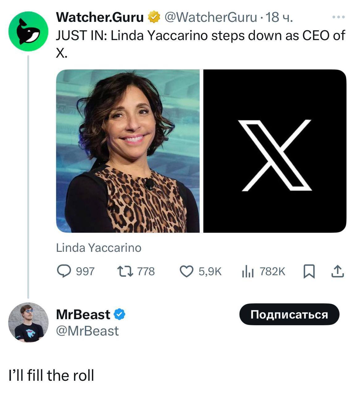The image size is (355, 395).
Task: View analytics showing 782K views
Action: (x=248, y=272)
